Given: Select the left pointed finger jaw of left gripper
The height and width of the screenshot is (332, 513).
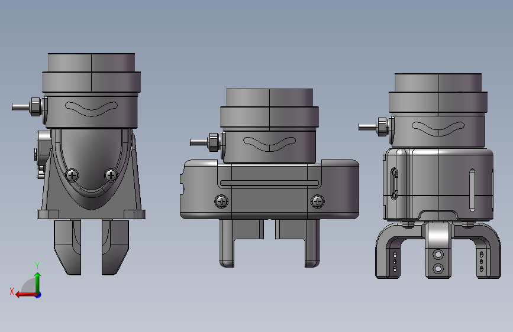Looking at the screenshot, I should 67,247.
